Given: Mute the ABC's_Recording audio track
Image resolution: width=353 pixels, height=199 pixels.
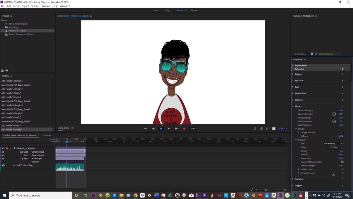Looking at the screenshot, I should [3, 165].
